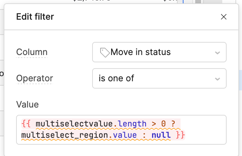Click the Edit filter dialog title
The image size is (242, 156).
(x=35, y=17)
